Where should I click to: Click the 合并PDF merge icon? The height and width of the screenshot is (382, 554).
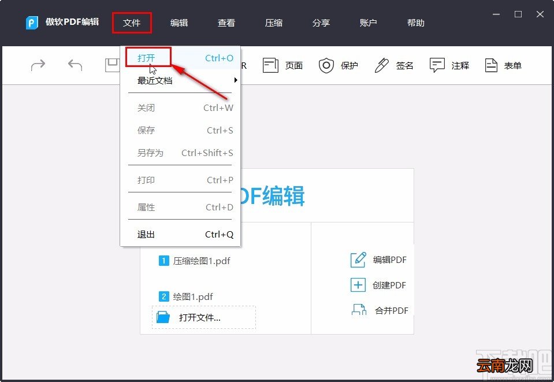(x=359, y=310)
